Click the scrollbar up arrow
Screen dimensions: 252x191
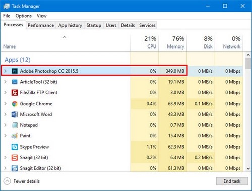pos(248,55)
